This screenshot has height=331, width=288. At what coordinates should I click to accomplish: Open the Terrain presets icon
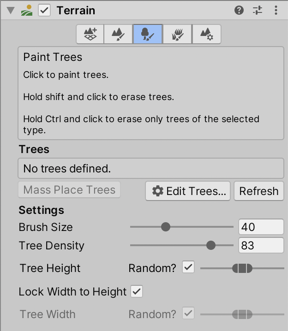[x=258, y=10]
